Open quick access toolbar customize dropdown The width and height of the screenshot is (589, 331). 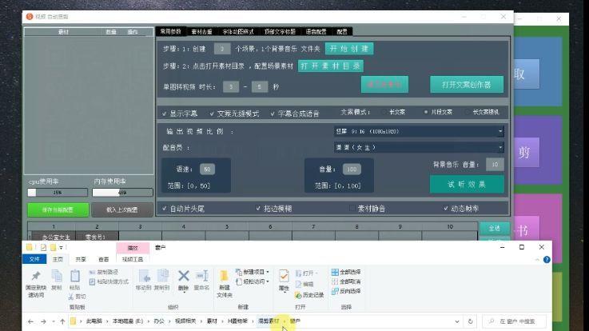click(61, 247)
